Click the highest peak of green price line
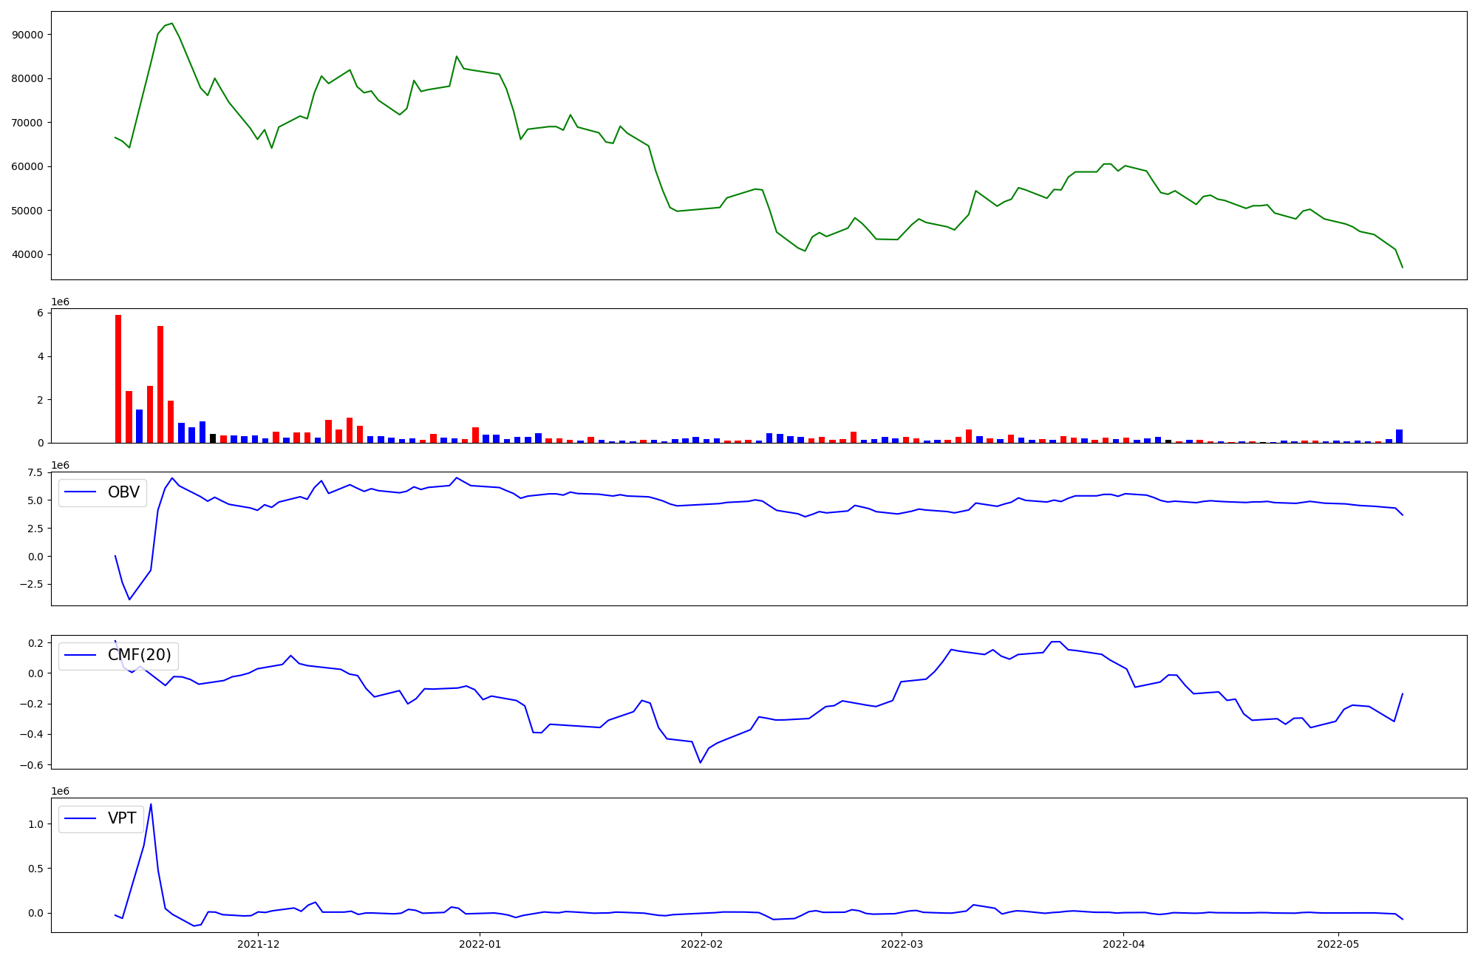The image size is (1478, 961). coord(171,24)
